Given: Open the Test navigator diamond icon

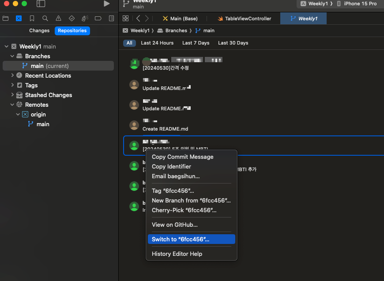Looking at the screenshot, I should click(x=72, y=19).
